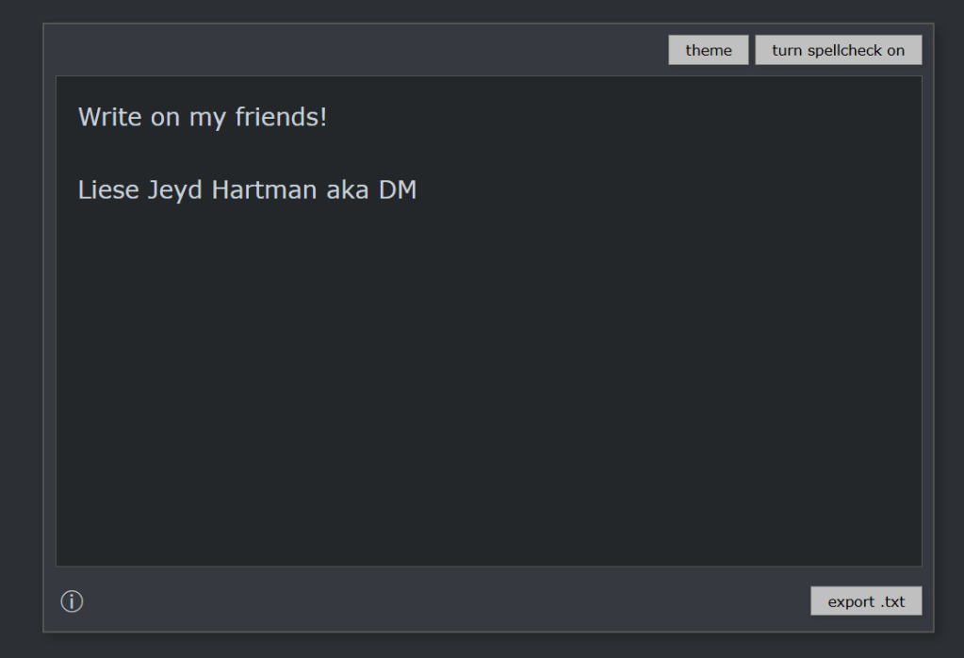Click empty toolbar space left of theme button
The height and width of the screenshot is (658, 964).
[x=358, y=50]
